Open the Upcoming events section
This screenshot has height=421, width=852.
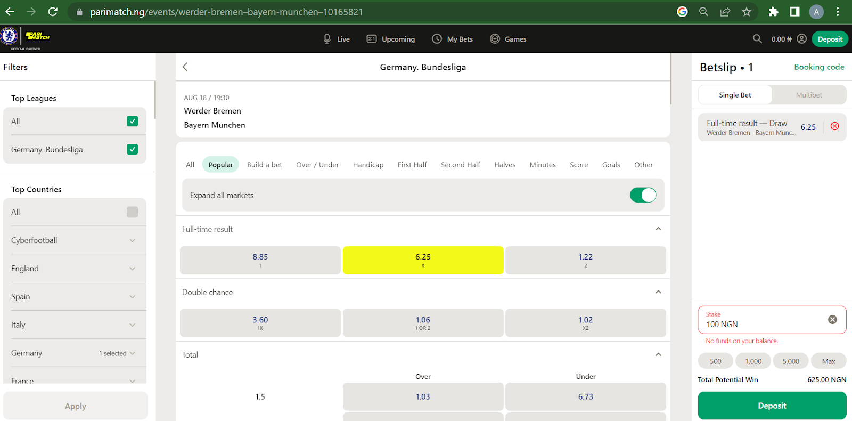pos(391,39)
